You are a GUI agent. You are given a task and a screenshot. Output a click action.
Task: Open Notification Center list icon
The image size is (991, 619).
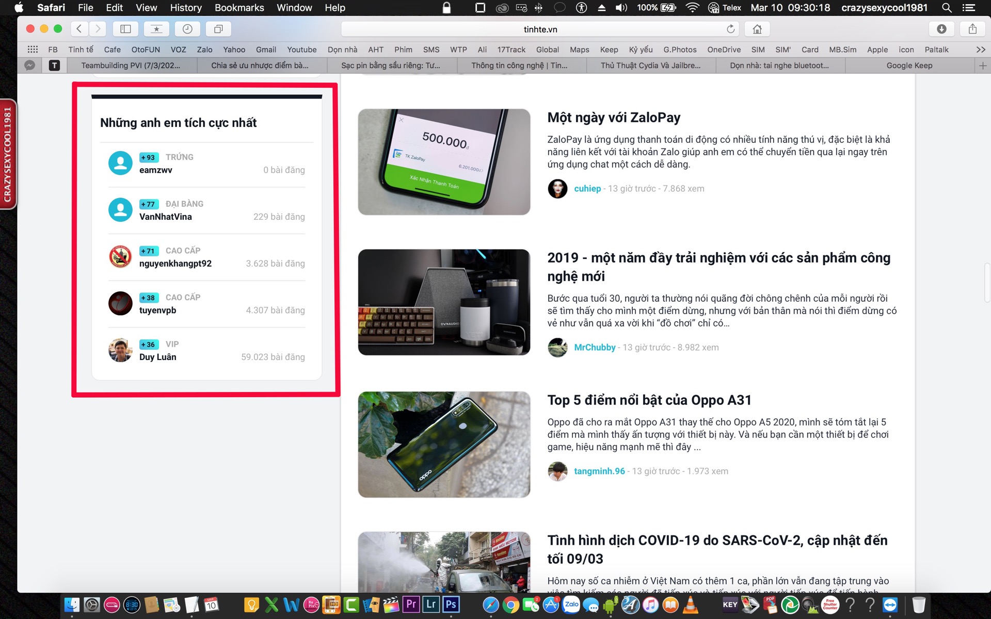968,8
